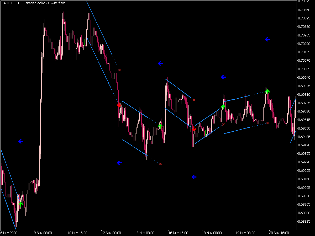315x236 pixels.
Task: Click the 0.69680 price axis label
Action: click(x=304, y=111)
